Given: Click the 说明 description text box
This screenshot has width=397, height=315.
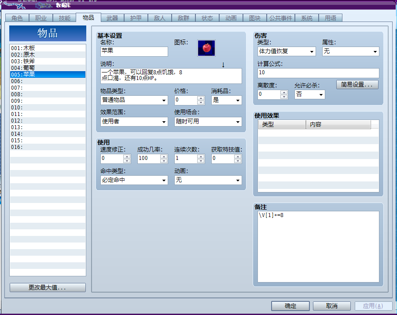Looking at the screenshot, I should point(171,76).
